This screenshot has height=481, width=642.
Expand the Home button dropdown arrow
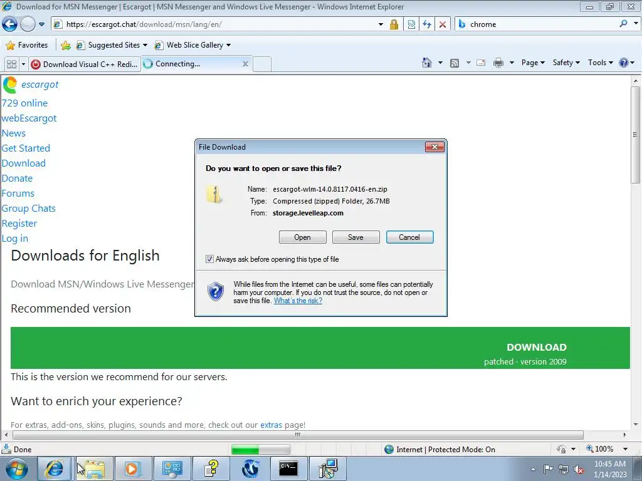tap(440, 63)
